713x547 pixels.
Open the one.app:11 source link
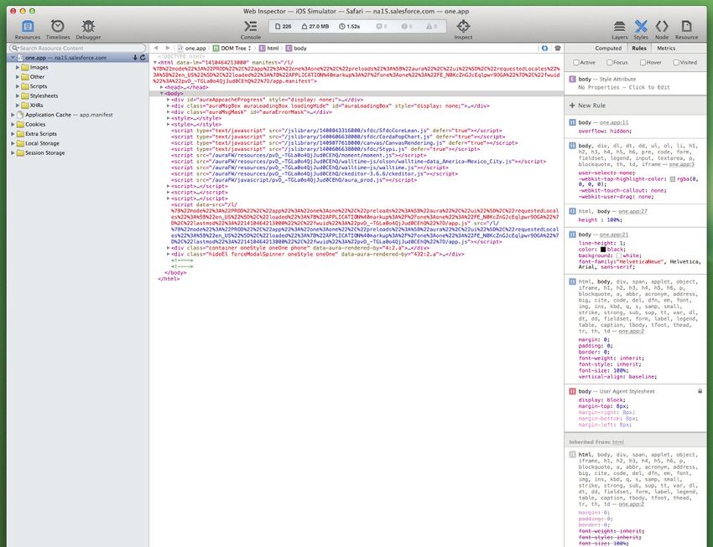click(613, 122)
